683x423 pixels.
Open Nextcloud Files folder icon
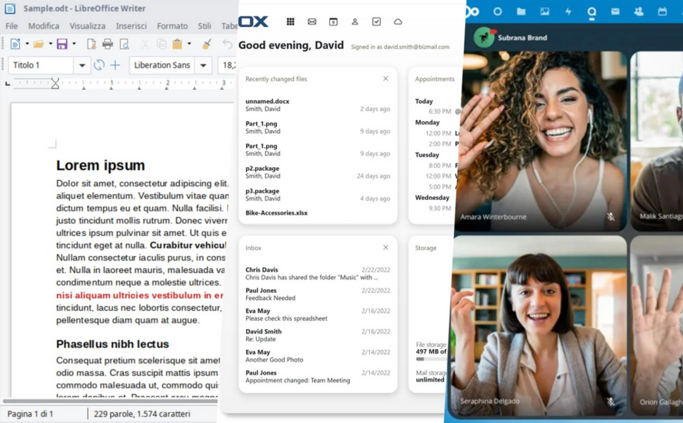coord(521,12)
